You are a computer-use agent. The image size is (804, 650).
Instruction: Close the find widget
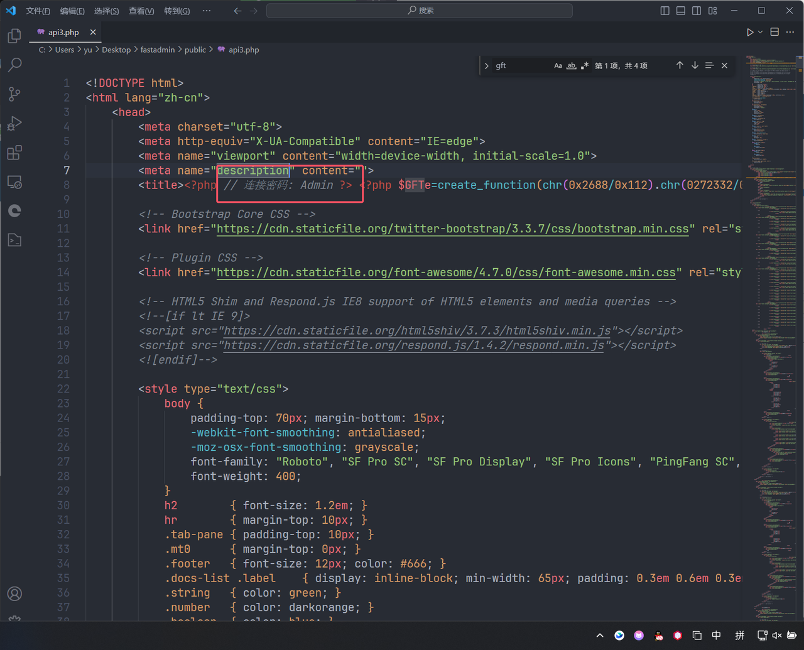point(724,65)
